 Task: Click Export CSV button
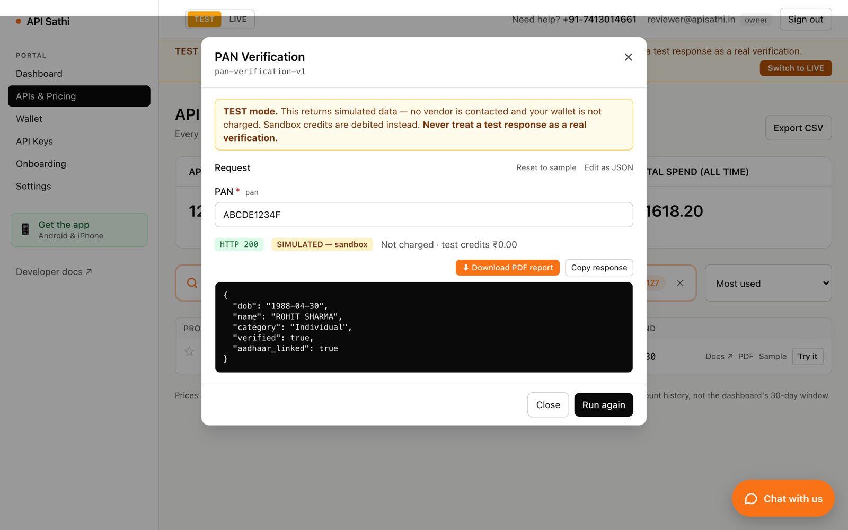pyautogui.click(x=798, y=128)
